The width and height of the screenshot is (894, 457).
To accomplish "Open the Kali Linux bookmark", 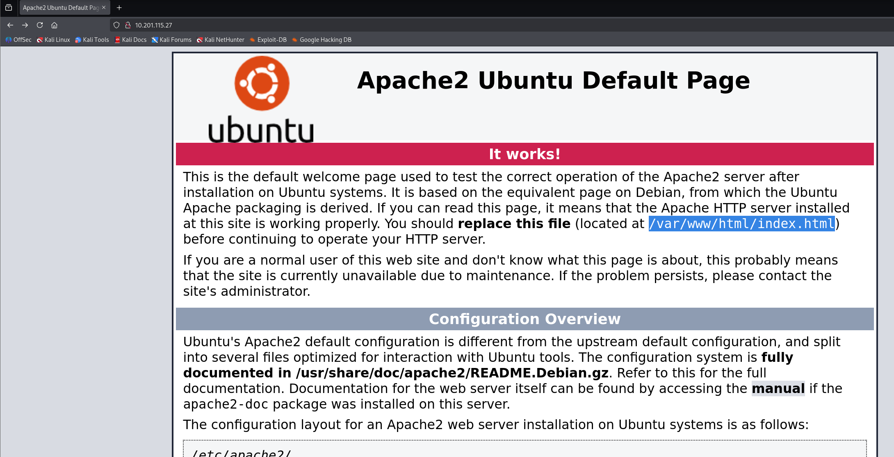I will point(53,40).
